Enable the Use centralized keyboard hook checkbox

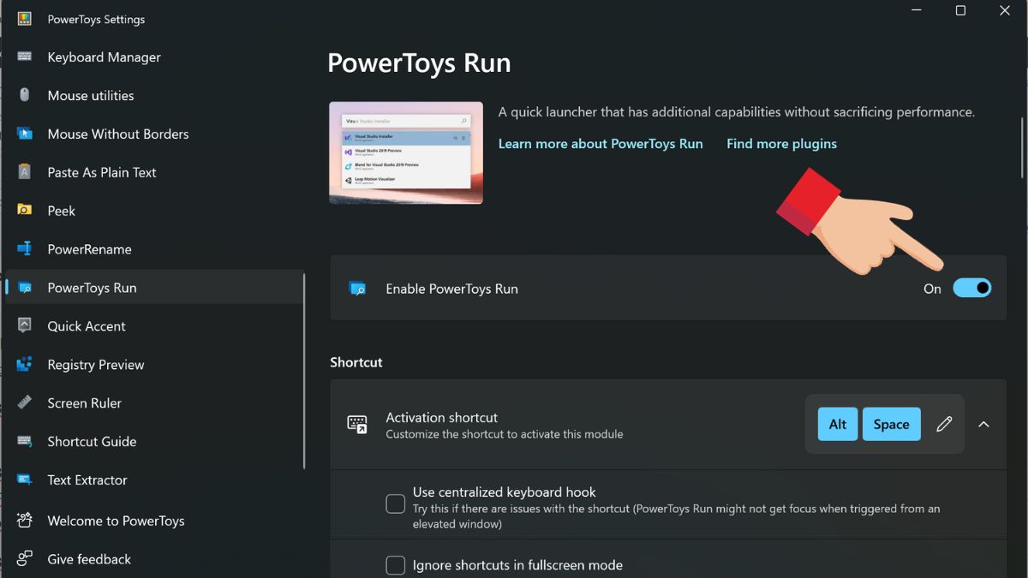point(395,504)
